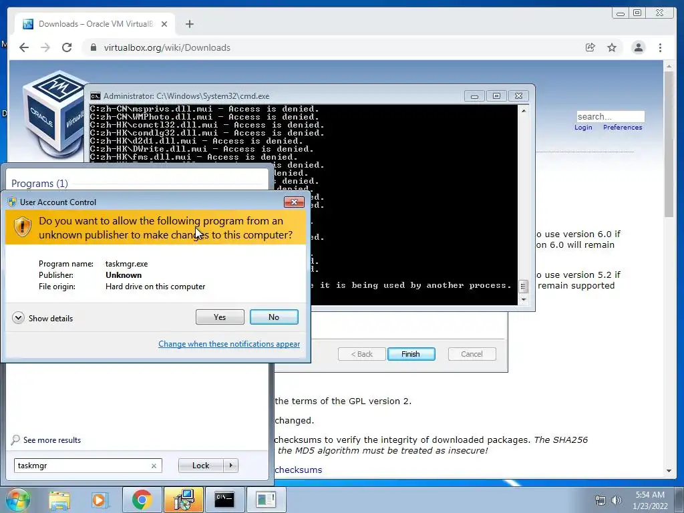
Task: Maximize the cmd.exe window
Action: [496, 96]
